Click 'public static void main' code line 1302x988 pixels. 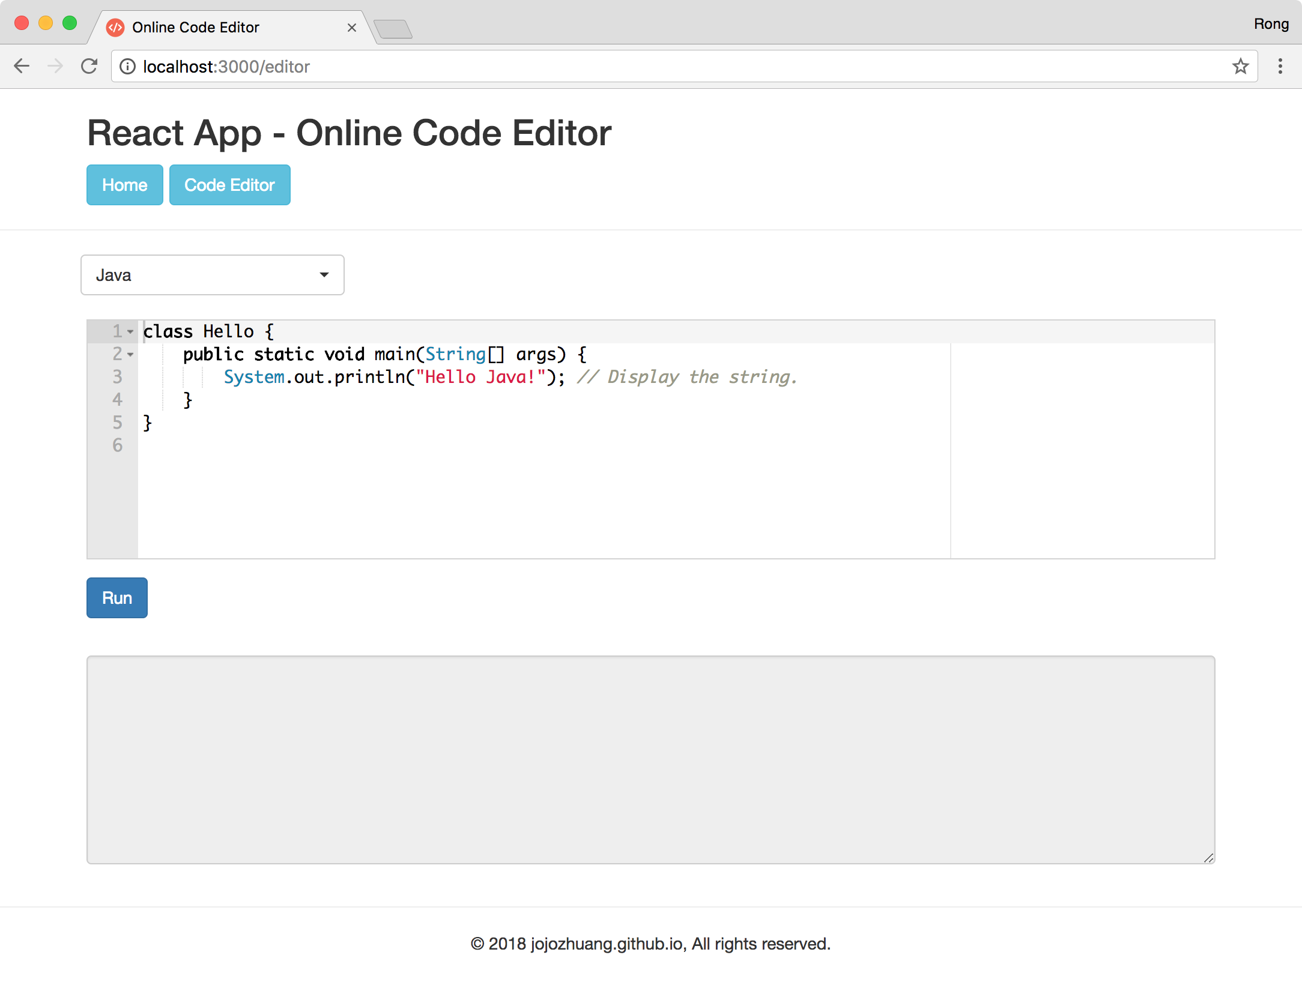384,355
